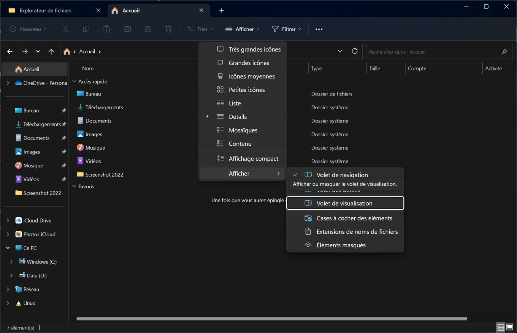This screenshot has width=517, height=333.
Task: Open the Filtrer dropdown
Action: pos(286,29)
